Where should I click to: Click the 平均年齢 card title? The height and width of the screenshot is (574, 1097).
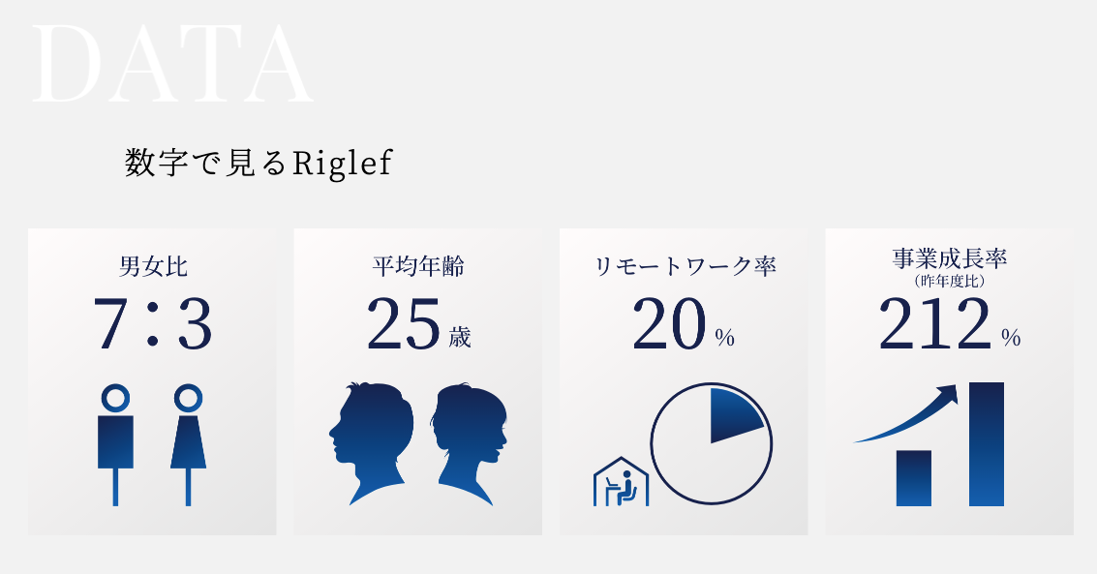417,265
